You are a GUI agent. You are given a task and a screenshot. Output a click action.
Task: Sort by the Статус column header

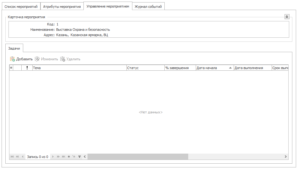(145, 68)
